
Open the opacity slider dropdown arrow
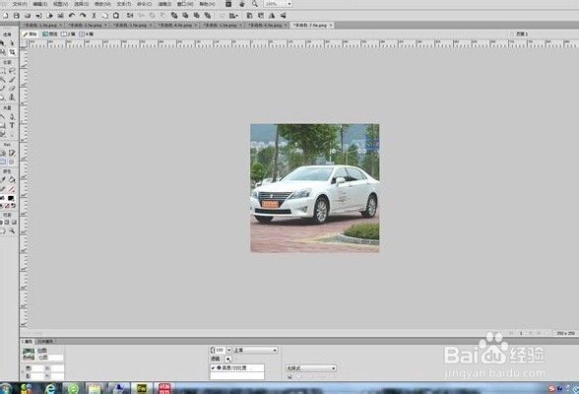point(228,350)
